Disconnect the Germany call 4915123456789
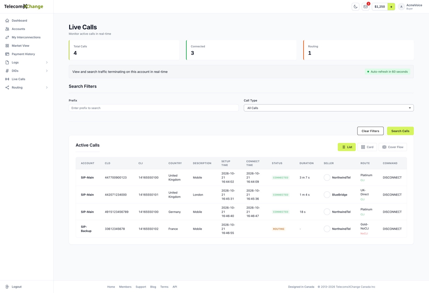 click(x=392, y=212)
